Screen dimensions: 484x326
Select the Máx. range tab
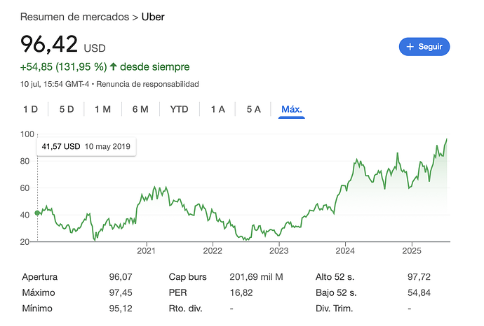pos(291,109)
